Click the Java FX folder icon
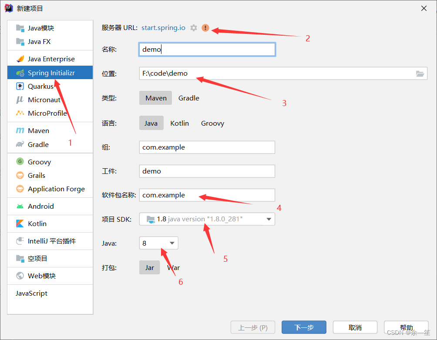This screenshot has height=340, width=437. point(20,42)
